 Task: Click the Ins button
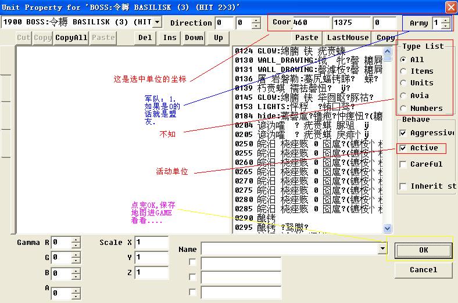point(170,38)
